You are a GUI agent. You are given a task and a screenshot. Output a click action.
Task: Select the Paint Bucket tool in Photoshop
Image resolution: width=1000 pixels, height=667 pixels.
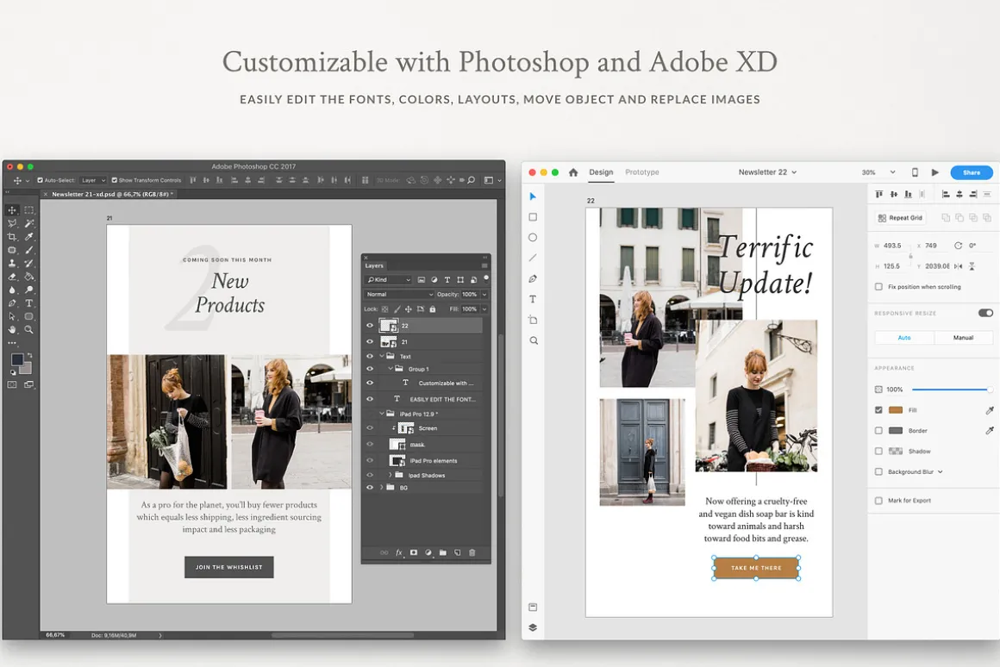click(28, 277)
